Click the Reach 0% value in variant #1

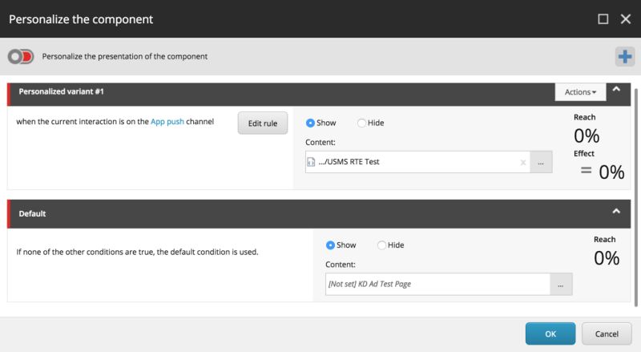point(587,136)
